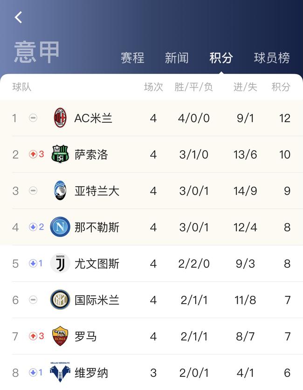Open the 尤文图斯 J crest
This screenshot has height=390, width=303.
point(60,264)
